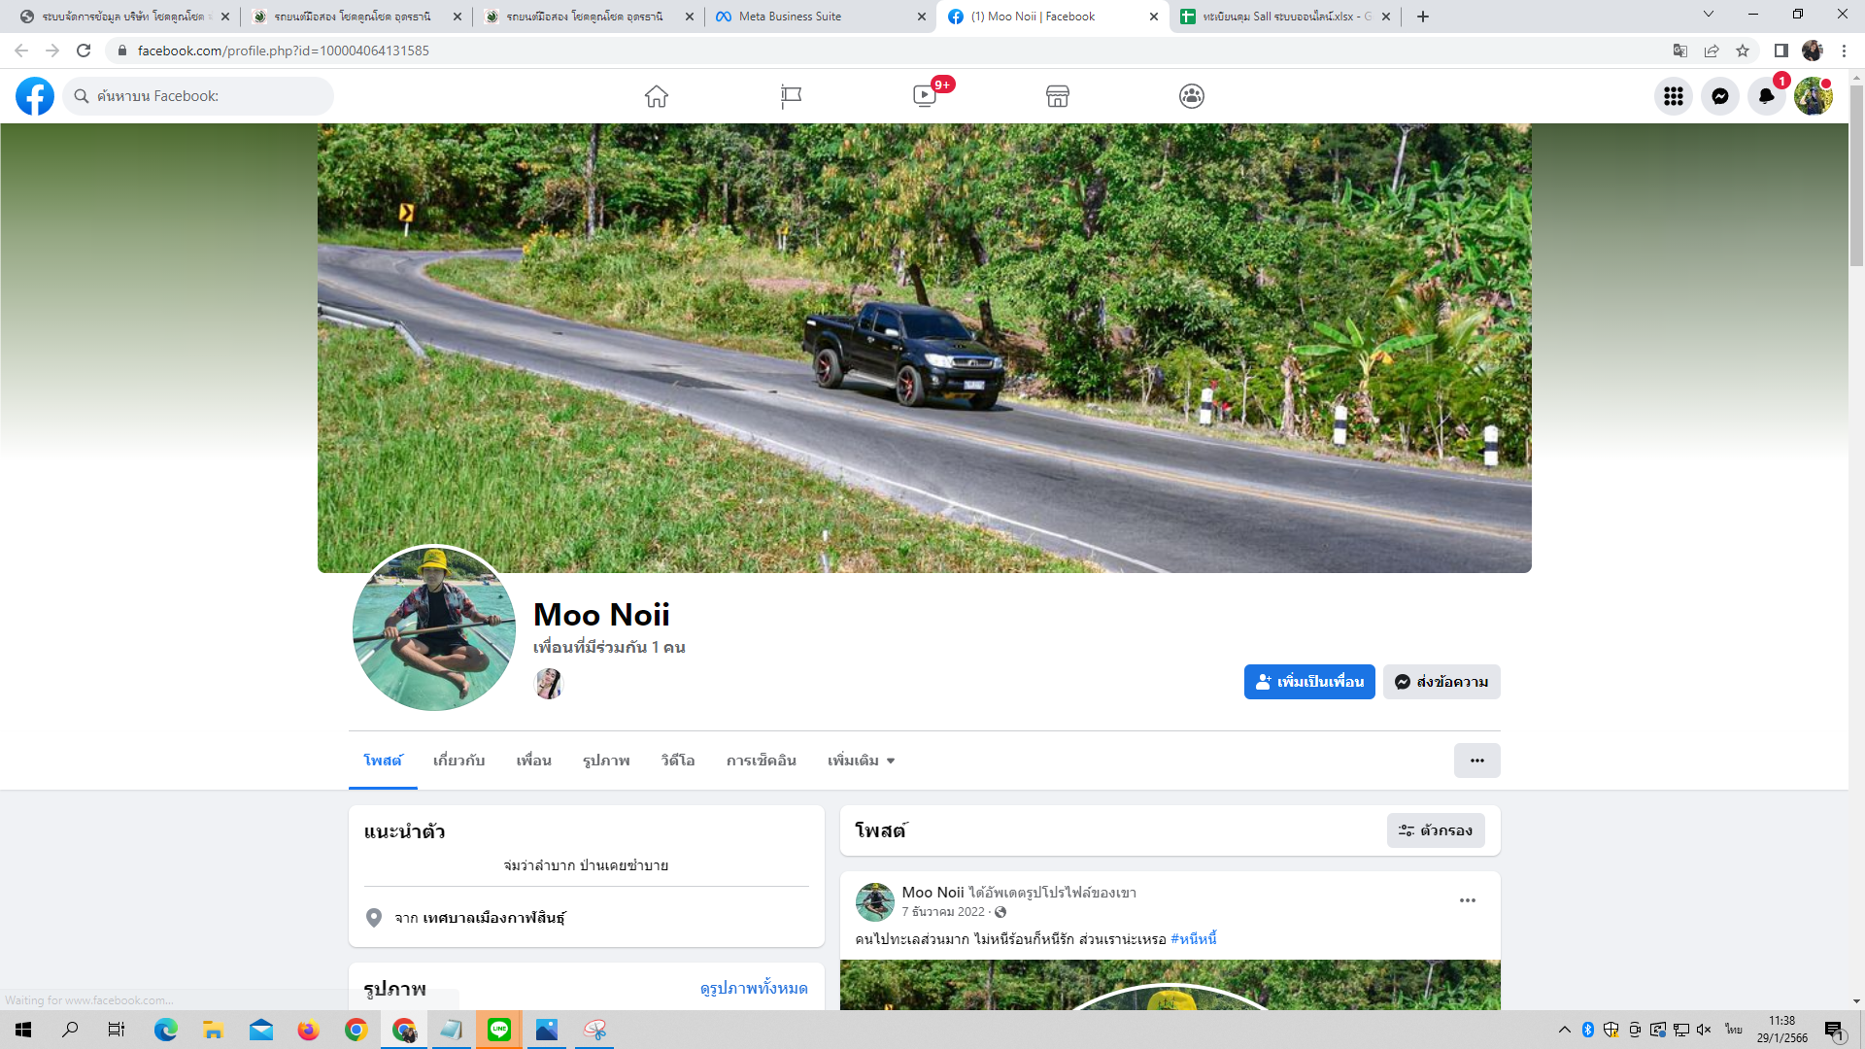Click the ส่งข้อความ message button
The width and height of the screenshot is (1865, 1049).
click(x=1441, y=682)
